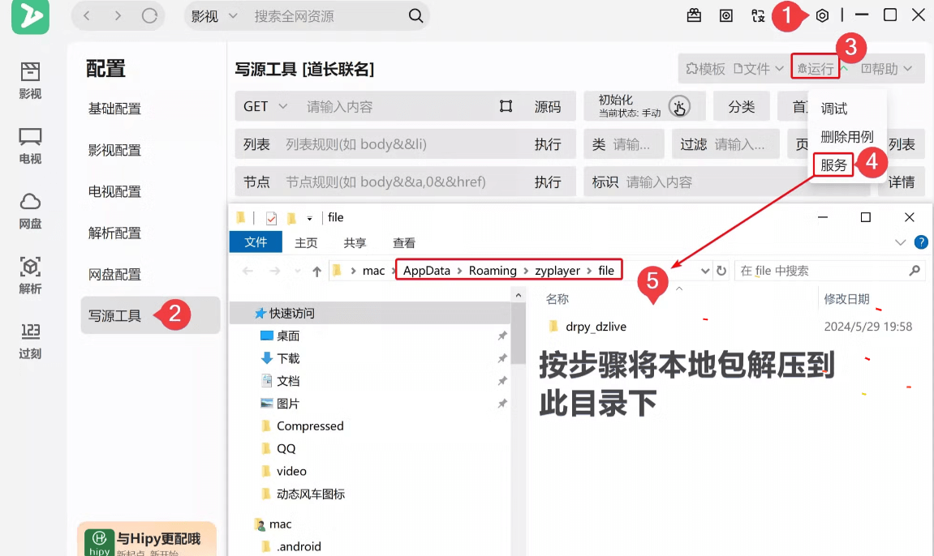
Task: Click the square target icon in the title bar
Action: coord(726,15)
